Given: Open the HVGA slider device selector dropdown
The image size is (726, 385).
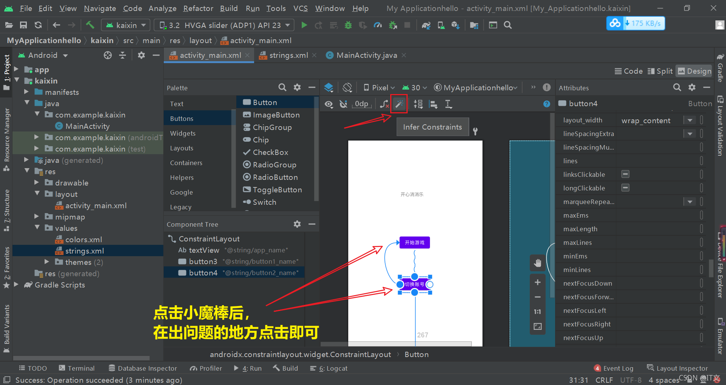Looking at the screenshot, I should (224, 25).
